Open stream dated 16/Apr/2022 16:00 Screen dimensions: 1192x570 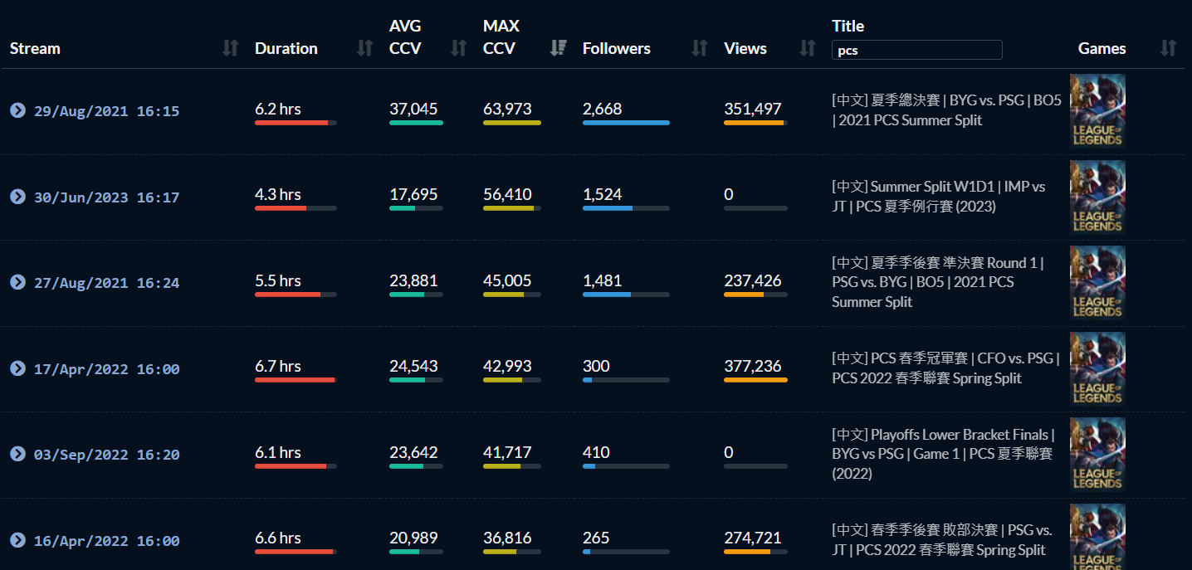(x=106, y=541)
